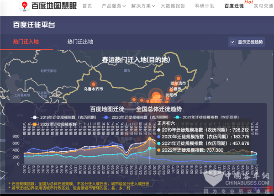Image resolution: width=274 pixels, height=196 pixels.
Task: Click the 2021 cyan data point on 02/06
Action: [x=150, y=148]
